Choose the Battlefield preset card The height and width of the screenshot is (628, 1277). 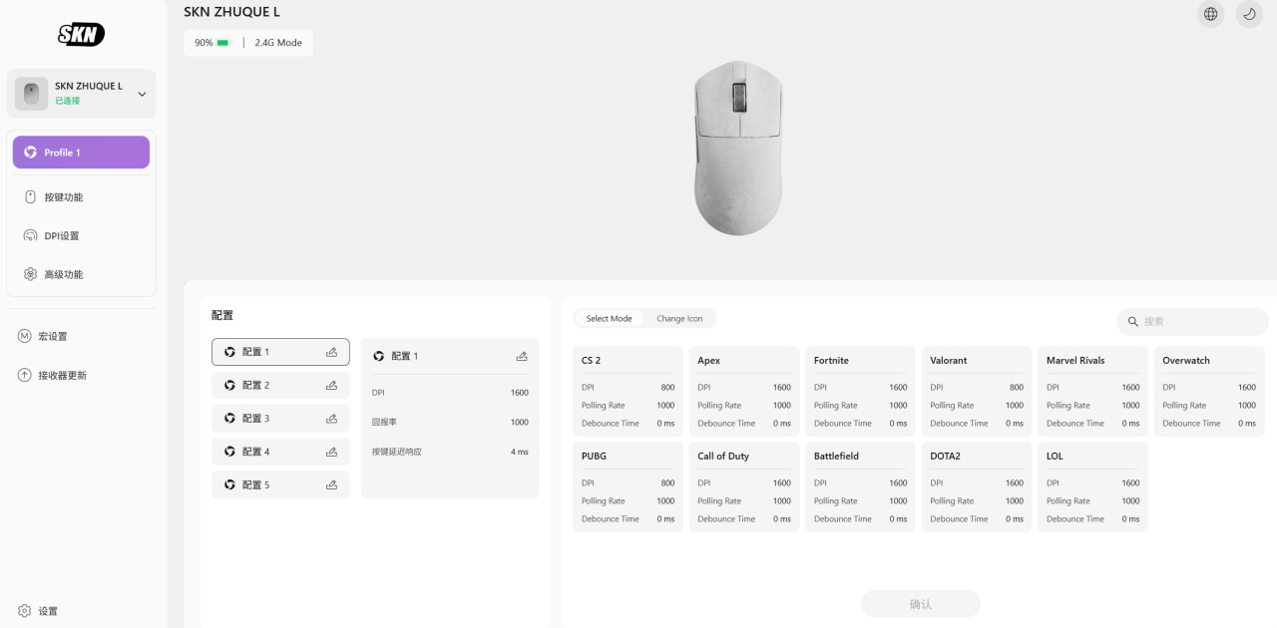click(861, 486)
